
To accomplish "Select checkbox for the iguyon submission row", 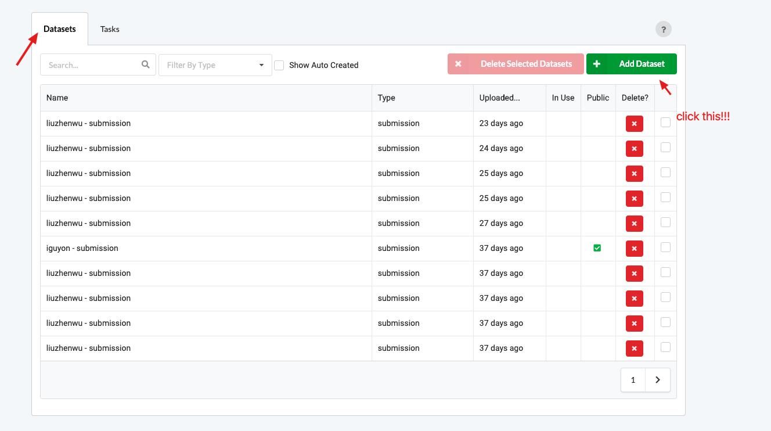I will pyautogui.click(x=665, y=247).
